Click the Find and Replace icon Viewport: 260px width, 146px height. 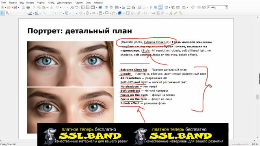click(72, 7)
